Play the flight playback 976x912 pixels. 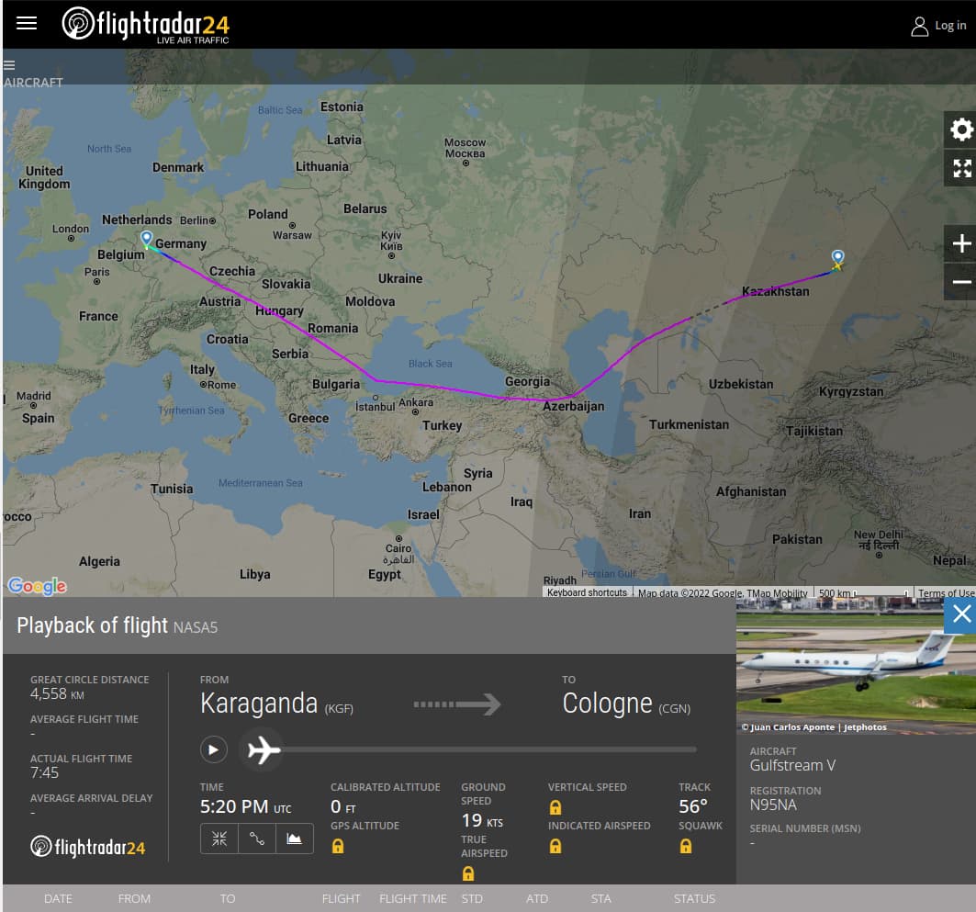point(213,749)
